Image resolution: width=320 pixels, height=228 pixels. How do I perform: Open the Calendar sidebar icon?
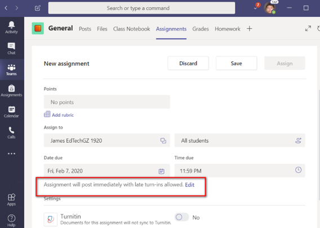point(11,112)
